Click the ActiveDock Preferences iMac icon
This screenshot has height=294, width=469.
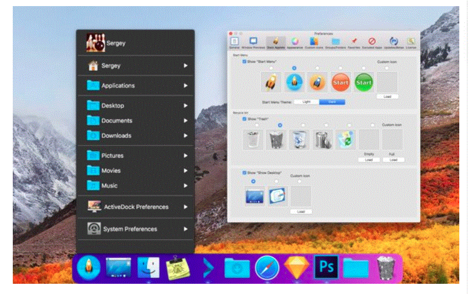(94, 207)
